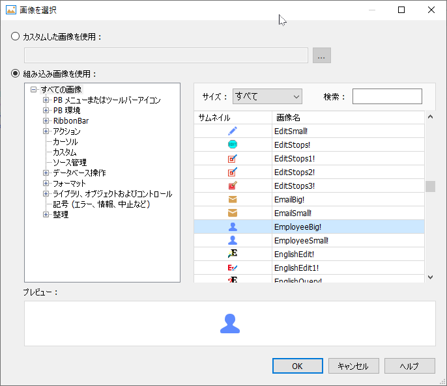Click the EditStops1! thumbnail icon
This screenshot has height=386, width=447.
233,158
